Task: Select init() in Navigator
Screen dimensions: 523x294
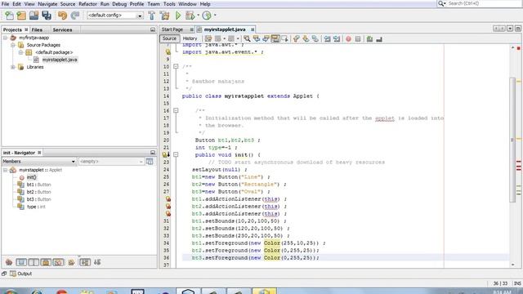Action: pos(32,177)
